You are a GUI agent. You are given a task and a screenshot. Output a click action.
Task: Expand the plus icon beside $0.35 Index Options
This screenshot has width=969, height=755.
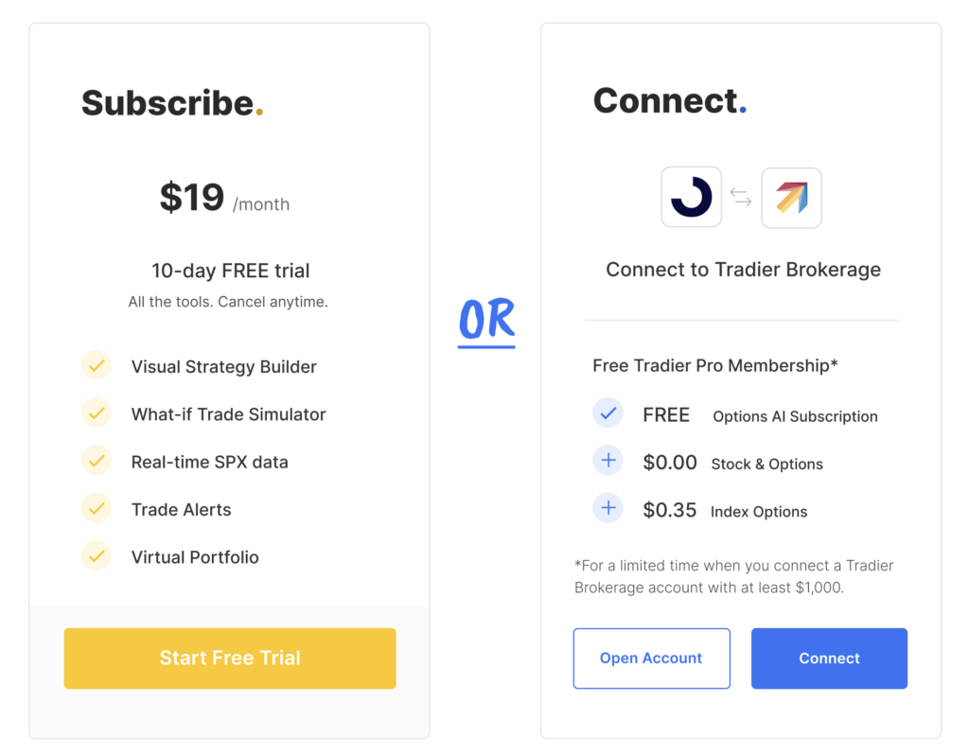click(608, 509)
